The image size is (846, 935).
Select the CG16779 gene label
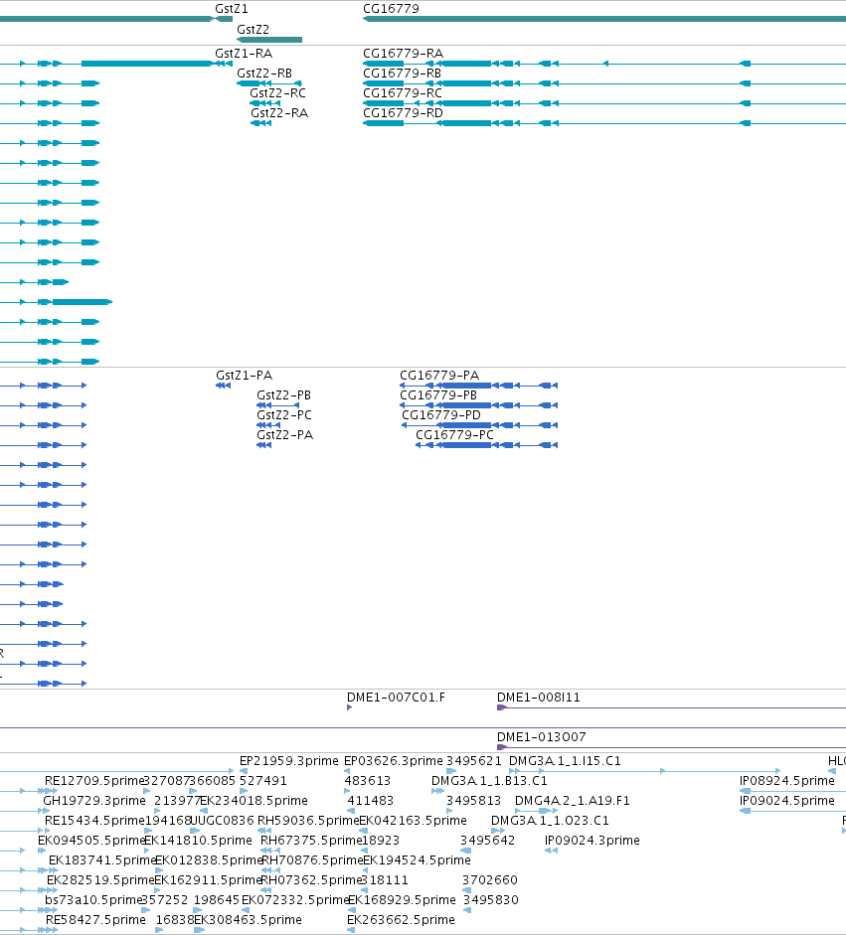[x=391, y=9]
